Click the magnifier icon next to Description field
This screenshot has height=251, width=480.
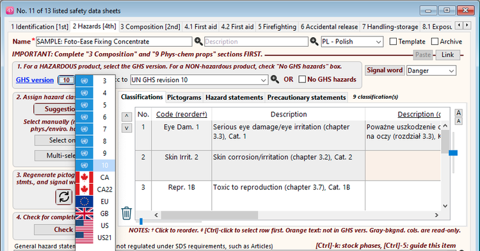314,42
